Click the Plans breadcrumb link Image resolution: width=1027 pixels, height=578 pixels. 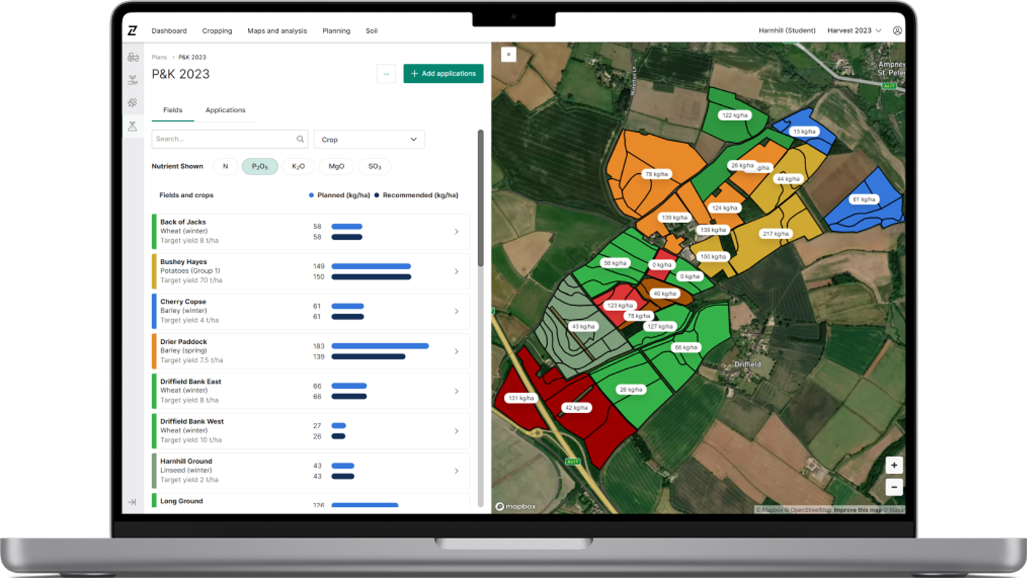[x=159, y=57]
